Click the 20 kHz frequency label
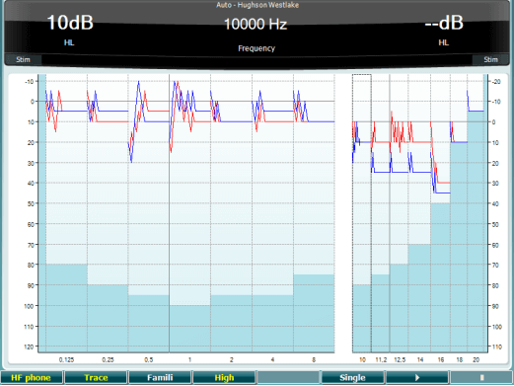Viewport: 514px width, 386px height. (x=477, y=359)
